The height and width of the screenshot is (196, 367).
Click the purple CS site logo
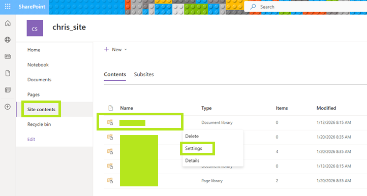click(35, 28)
